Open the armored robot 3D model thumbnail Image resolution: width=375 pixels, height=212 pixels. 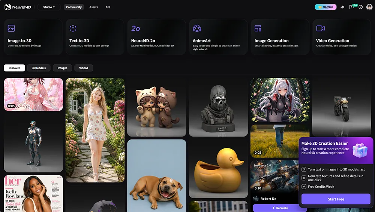click(x=33, y=143)
